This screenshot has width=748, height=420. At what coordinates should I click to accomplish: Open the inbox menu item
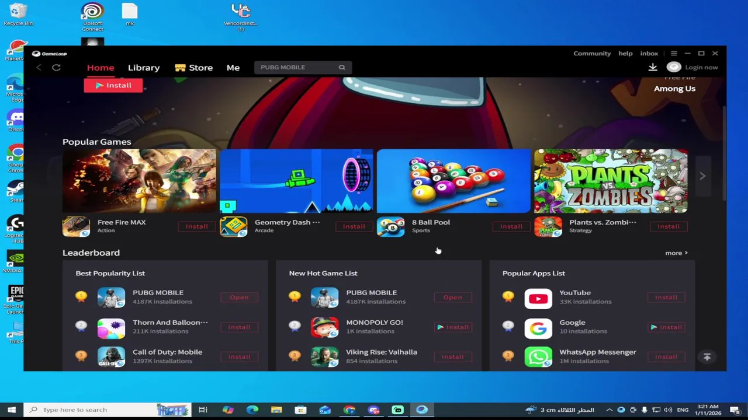(649, 53)
